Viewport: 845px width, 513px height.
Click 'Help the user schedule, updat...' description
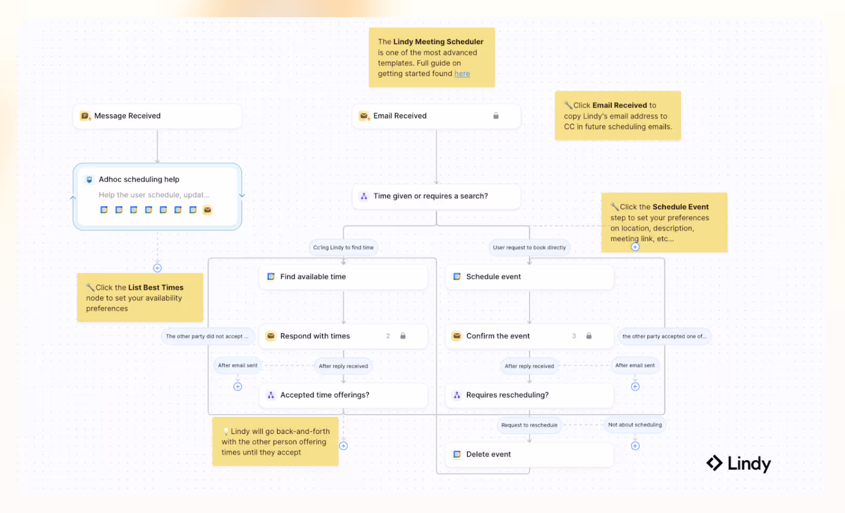coord(154,195)
